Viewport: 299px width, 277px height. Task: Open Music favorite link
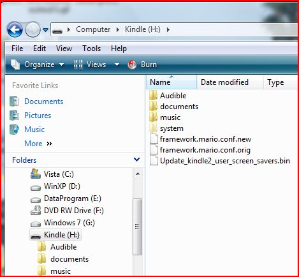pos(34,130)
